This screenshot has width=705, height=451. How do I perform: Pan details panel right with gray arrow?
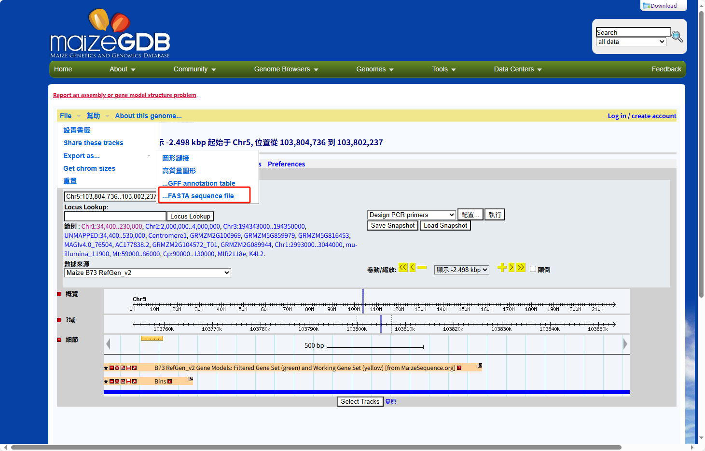[x=625, y=344]
